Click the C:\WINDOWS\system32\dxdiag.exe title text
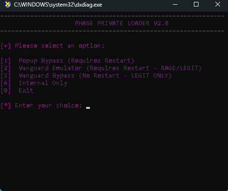Viewport: 228px width, 191px height. coord(58,5)
